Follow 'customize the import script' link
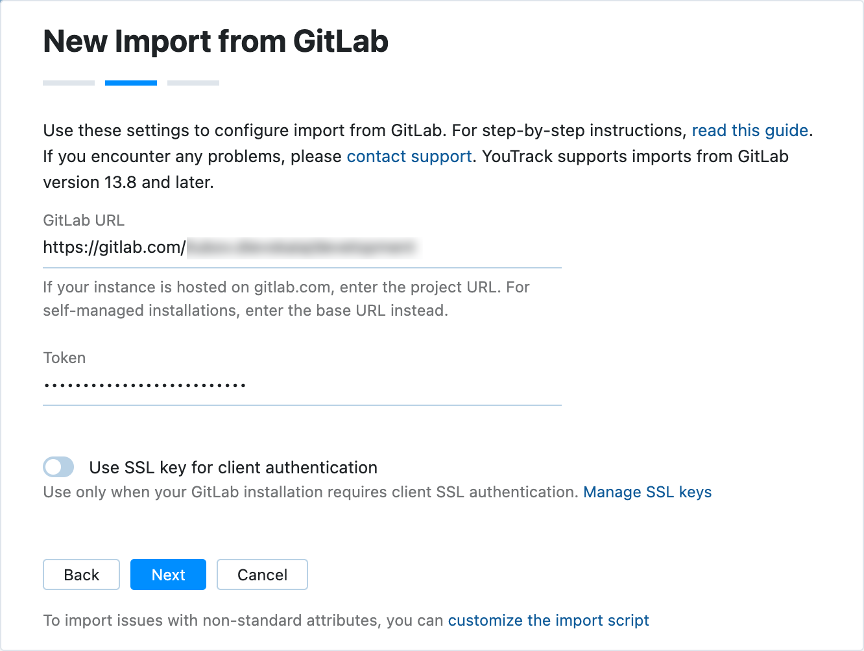 click(x=548, y=621)
